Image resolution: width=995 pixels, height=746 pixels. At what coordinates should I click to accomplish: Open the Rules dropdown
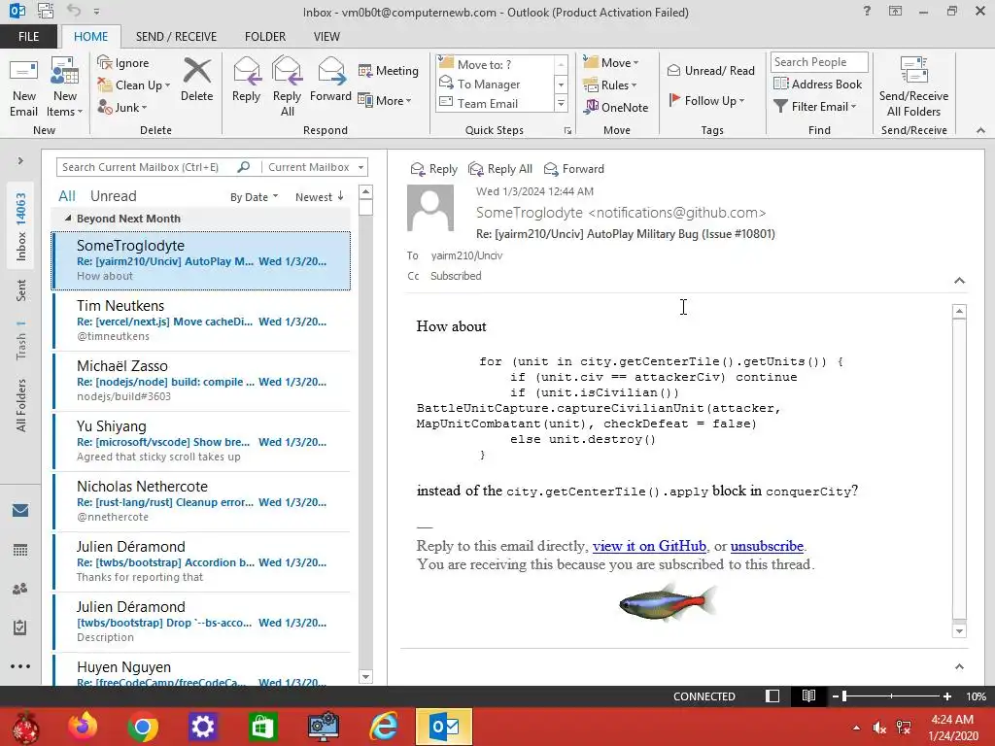click(x=610, y=85)
